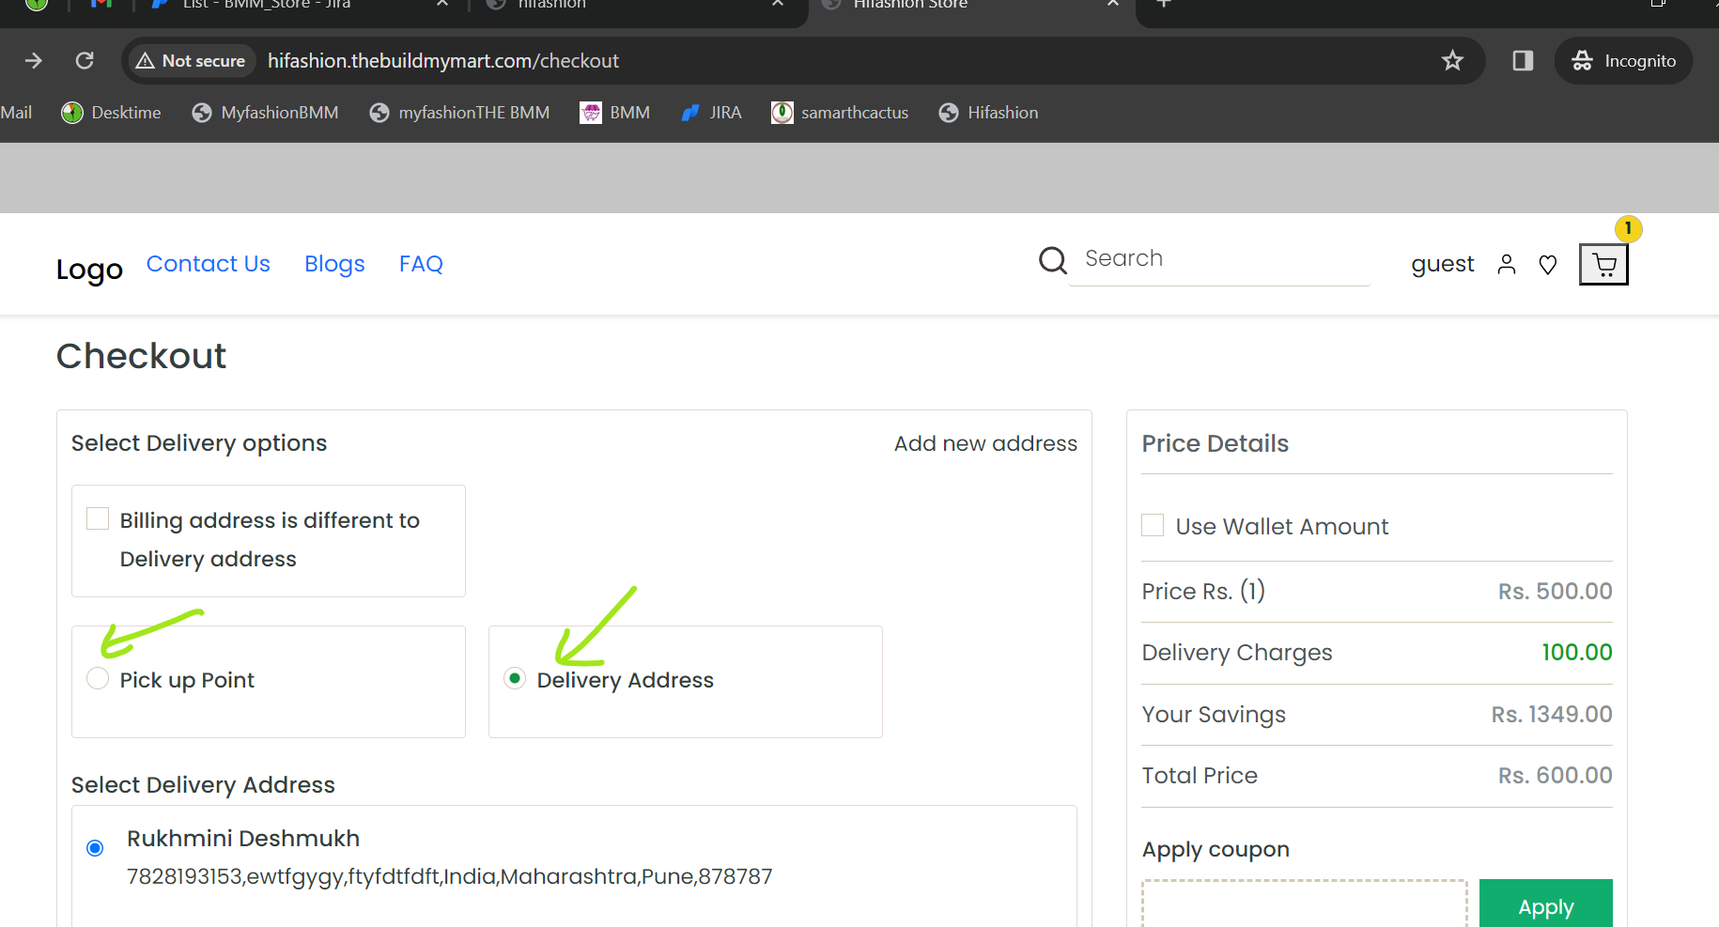Go to the Blogs page
Viewport: 1719px width, 927px height.
point(334,264)
